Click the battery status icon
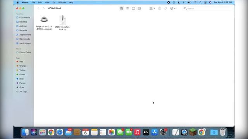 189,2
